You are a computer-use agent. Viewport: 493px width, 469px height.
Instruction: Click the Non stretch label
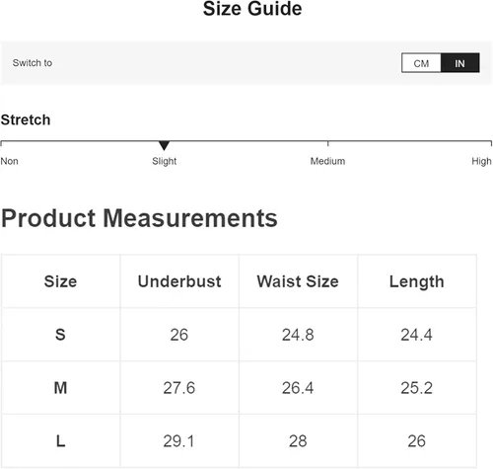[9, 161]
